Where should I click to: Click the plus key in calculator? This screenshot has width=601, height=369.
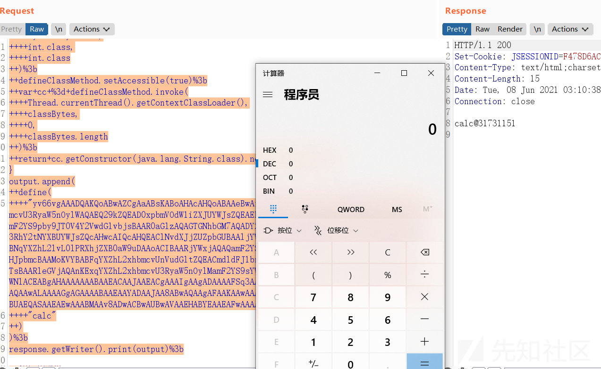[424, 342]
